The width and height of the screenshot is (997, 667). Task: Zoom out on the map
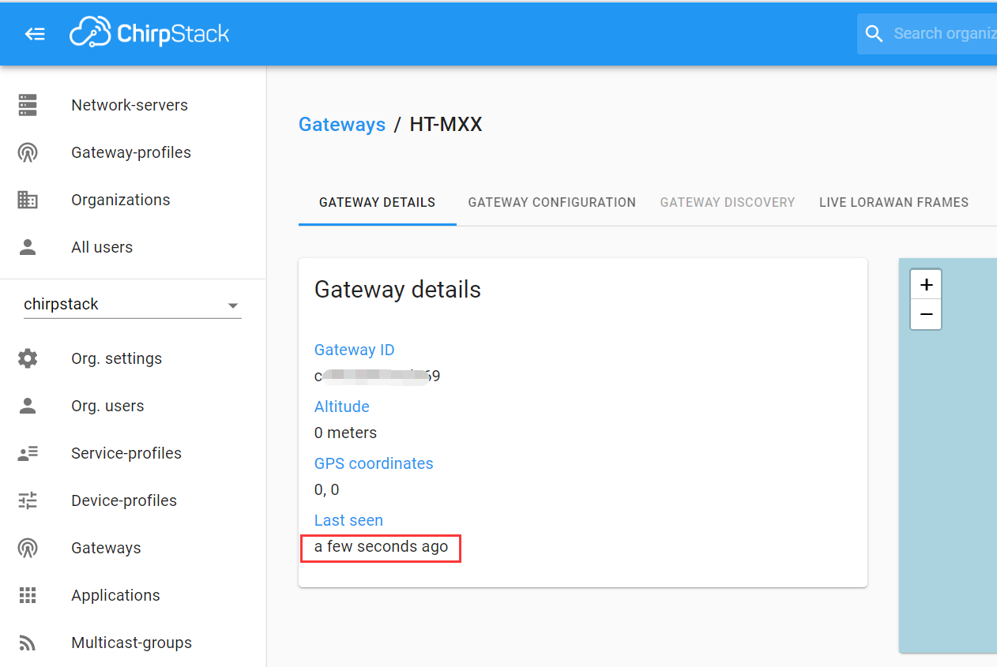pyautogui.click(x=926, y=314)
